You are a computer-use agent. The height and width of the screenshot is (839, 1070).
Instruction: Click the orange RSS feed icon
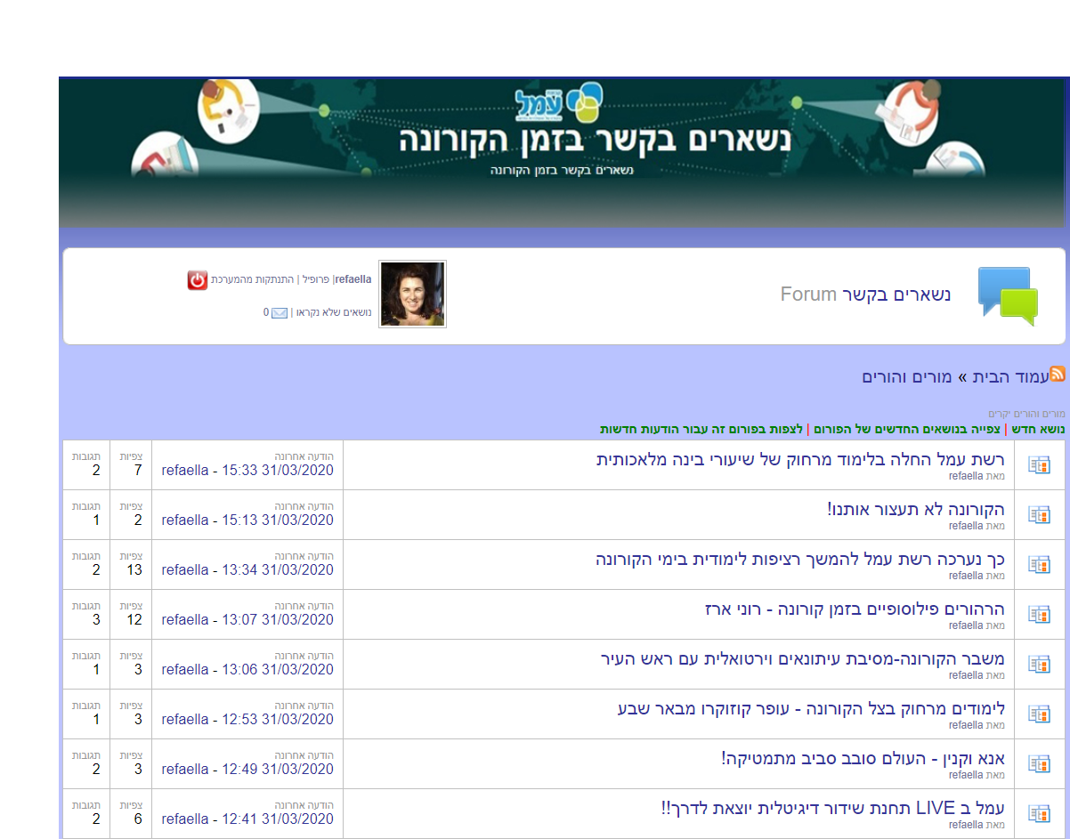[1058, 375]
